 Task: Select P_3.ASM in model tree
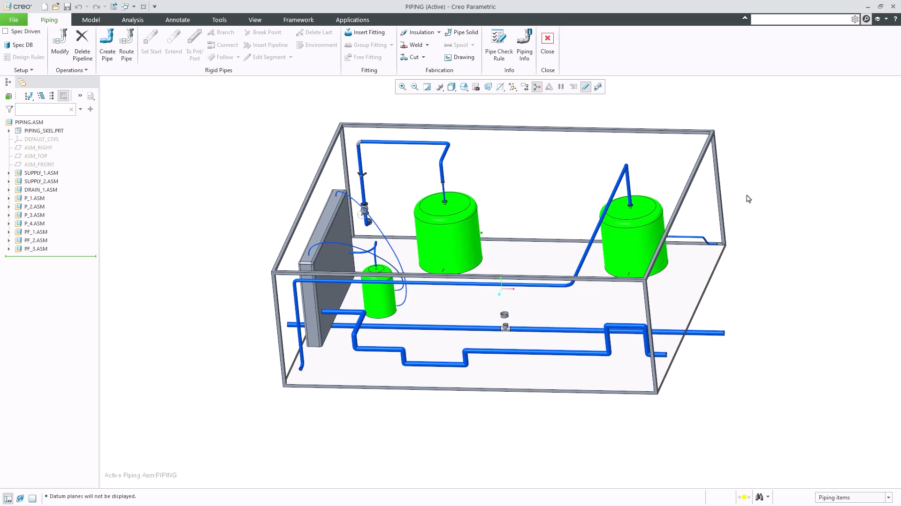(34, 215)
